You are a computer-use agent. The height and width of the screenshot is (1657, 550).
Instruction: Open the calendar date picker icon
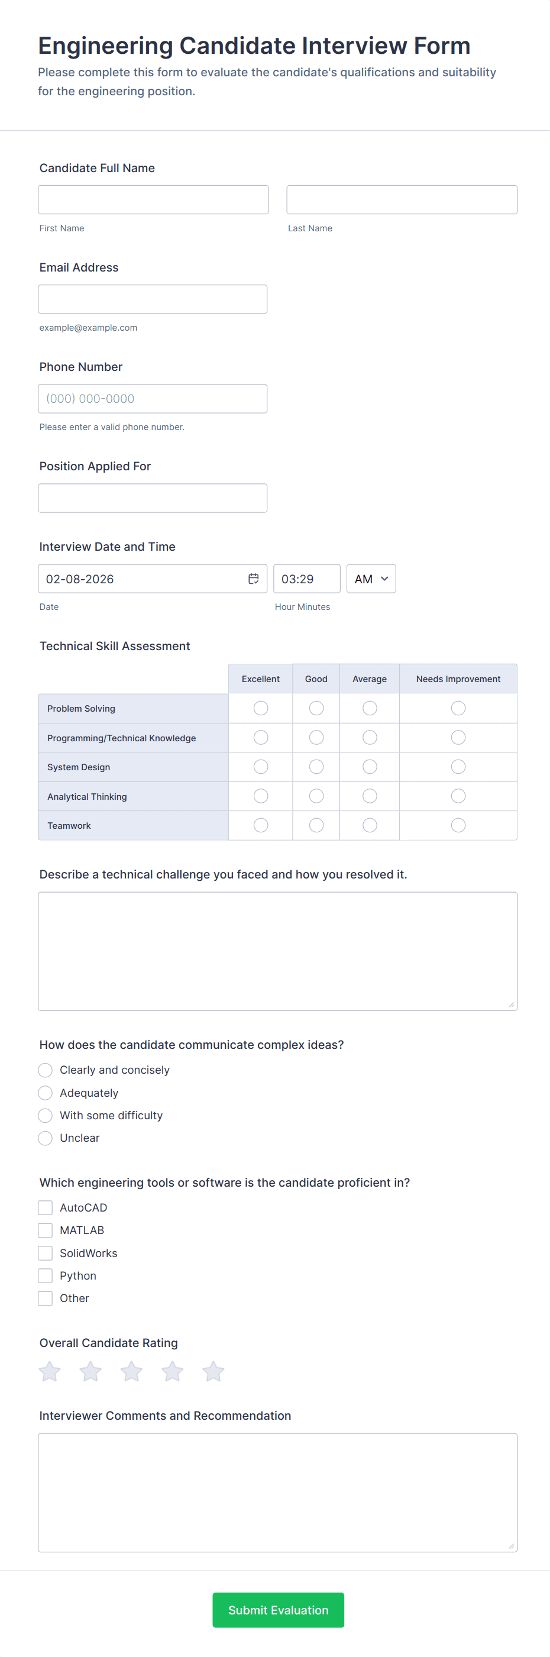point(254,579)
